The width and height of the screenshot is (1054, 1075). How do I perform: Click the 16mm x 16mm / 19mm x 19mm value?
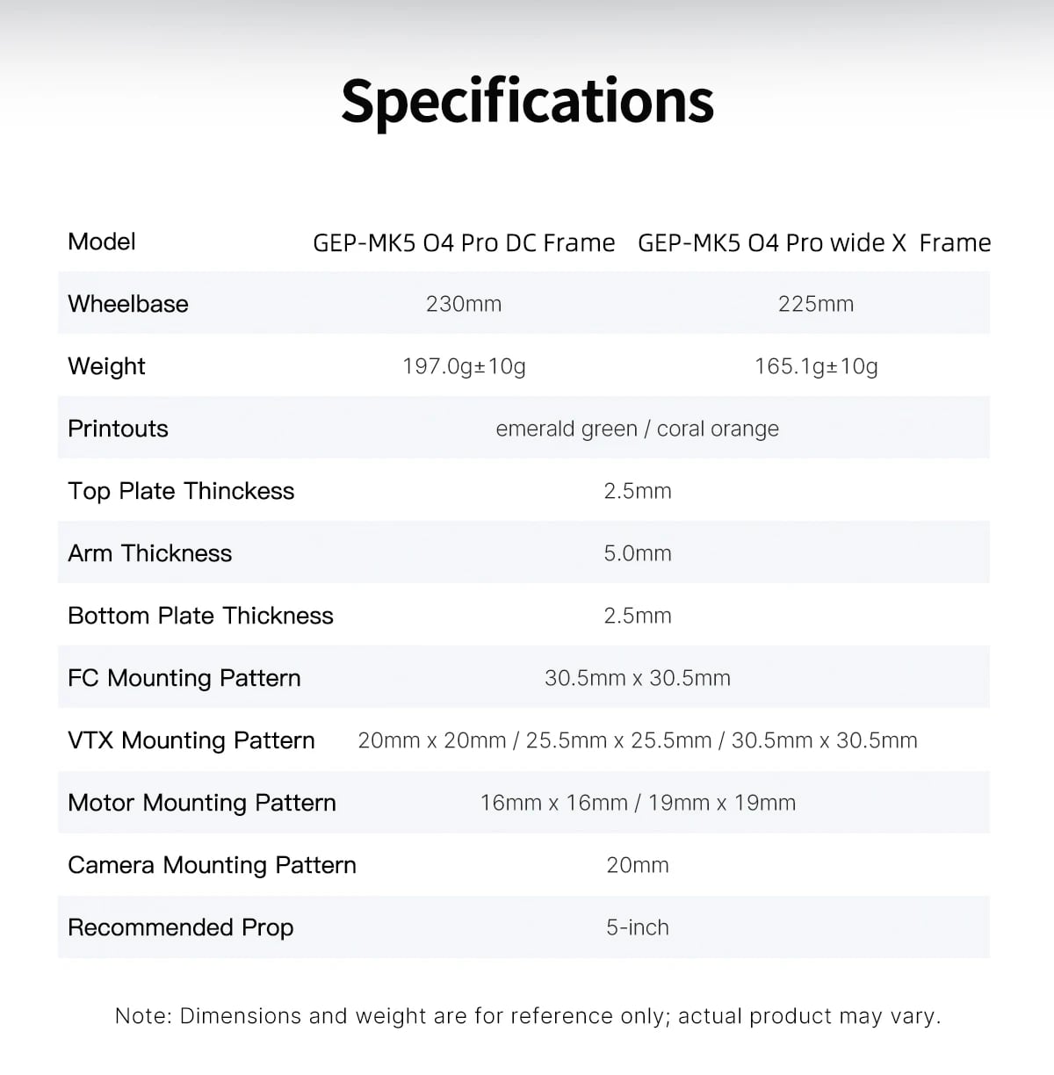[637, 803]
